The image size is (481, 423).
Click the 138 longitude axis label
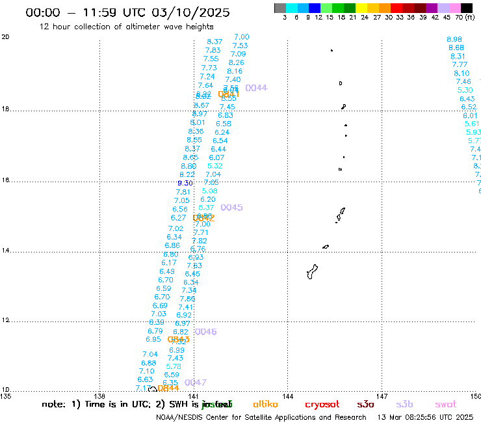point(99,396)
